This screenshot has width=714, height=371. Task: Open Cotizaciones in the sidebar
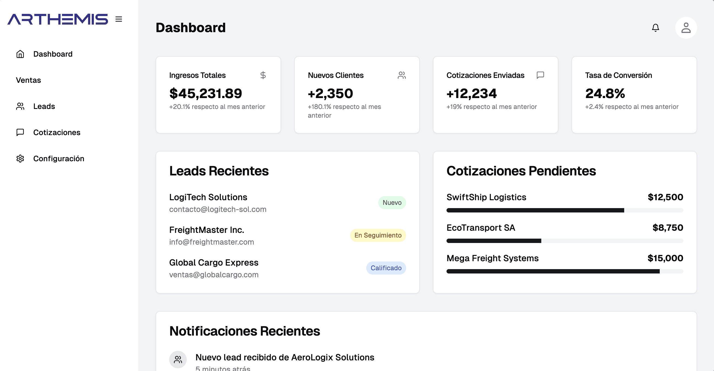56,132
